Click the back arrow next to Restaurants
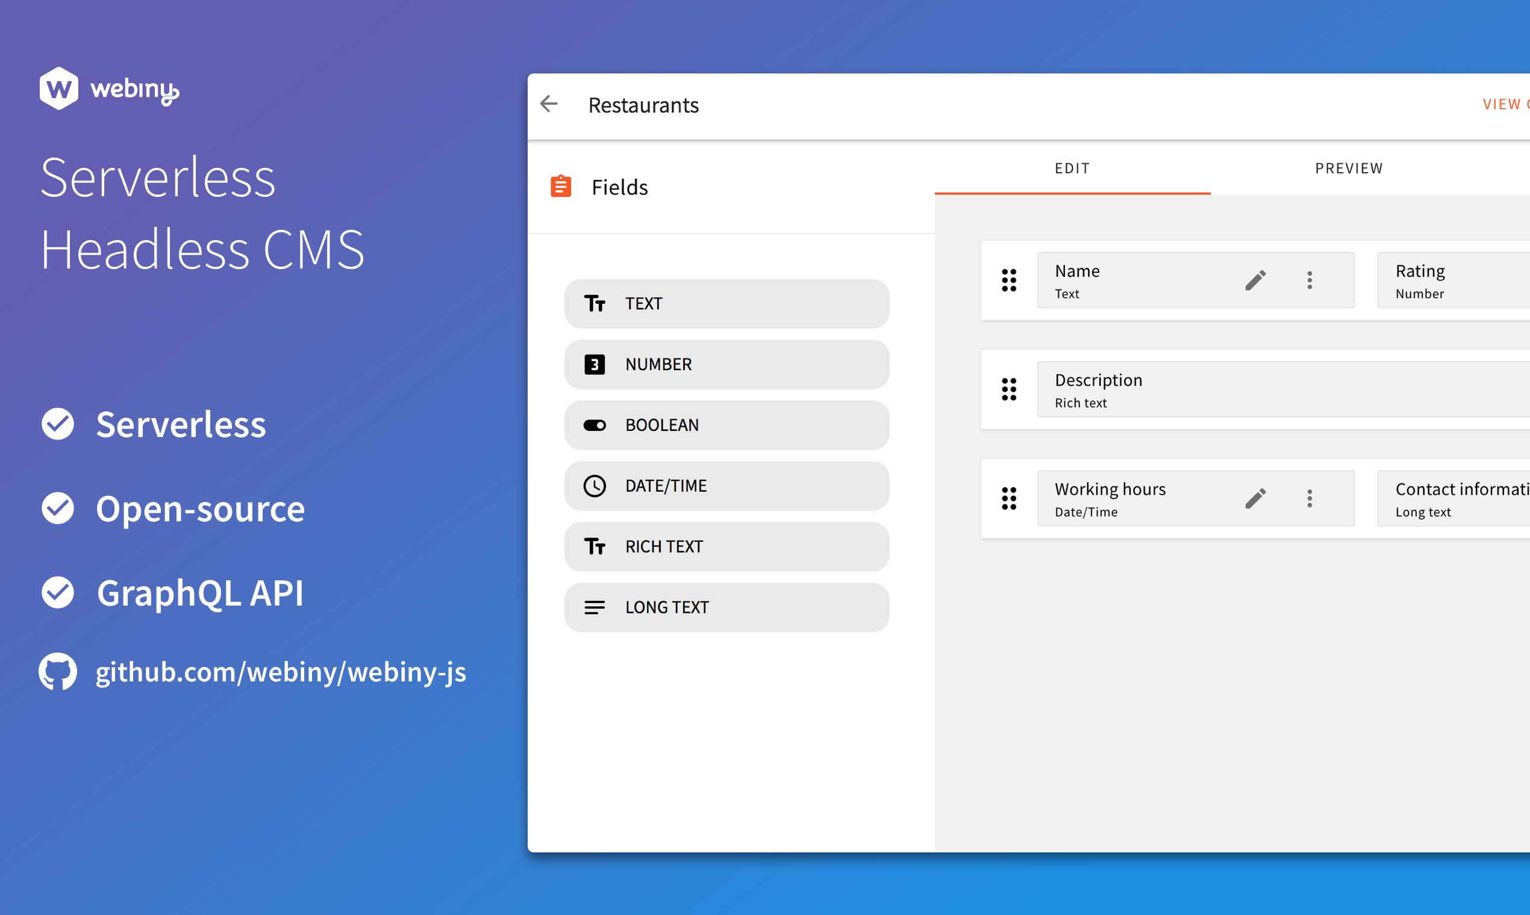The width and height of the screenshot is (1530, 915). 549,104
